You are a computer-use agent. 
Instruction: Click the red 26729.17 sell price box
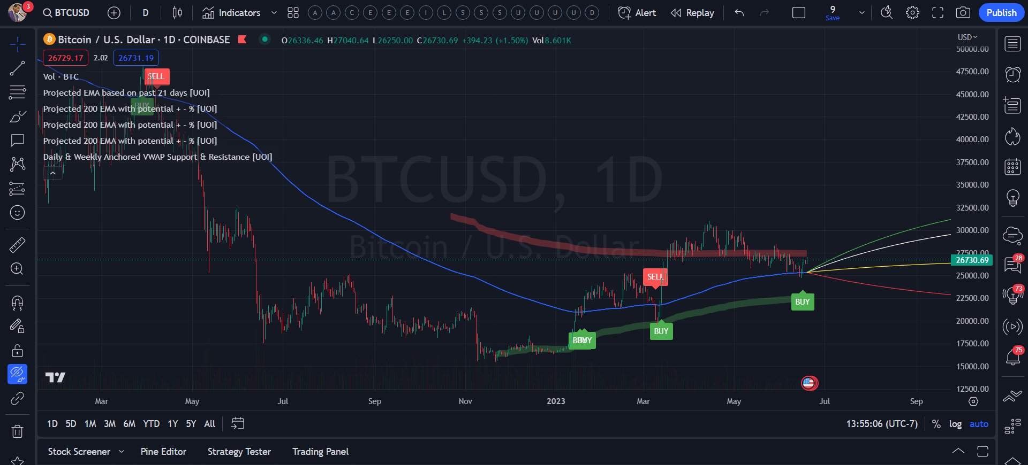point(65,58)
